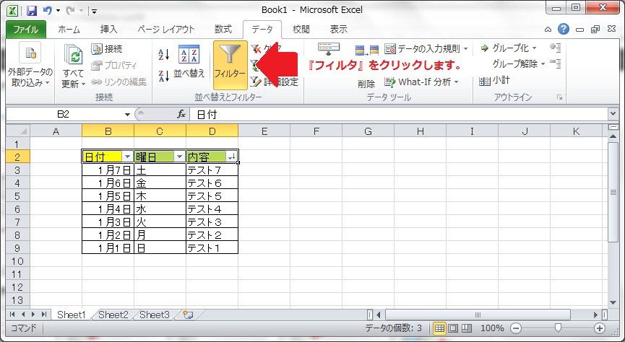
Task: Jump to the first sheet with navigation arrow
Action: click(x=12, y=315)
